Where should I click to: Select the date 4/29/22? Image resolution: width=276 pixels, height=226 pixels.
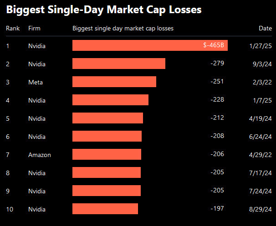click(261, 155)
